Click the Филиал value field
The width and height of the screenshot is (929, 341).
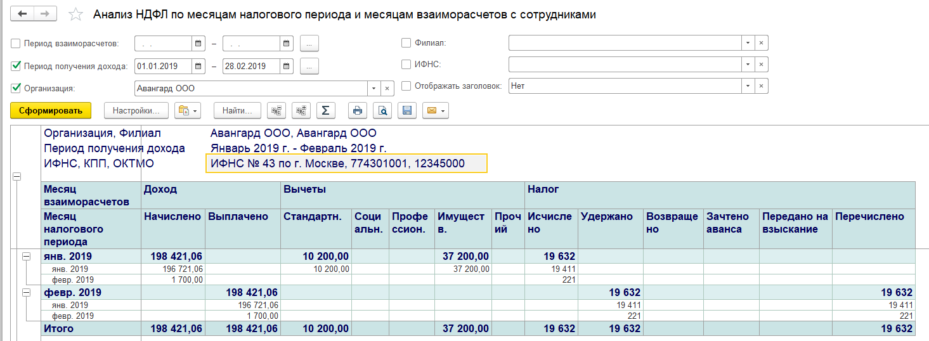click(x=625, y=43)
